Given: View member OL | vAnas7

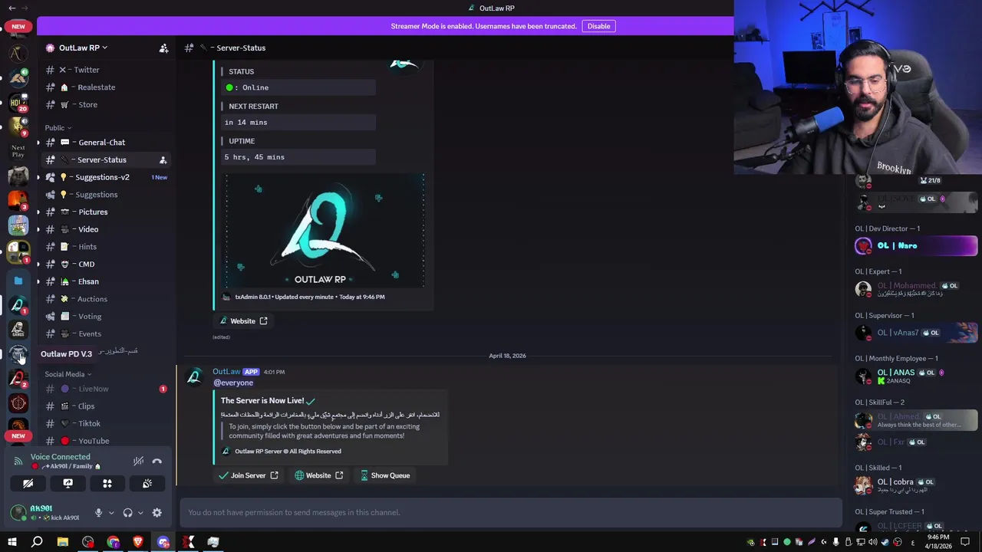Looking at the screenshot, I should [916, 333].
